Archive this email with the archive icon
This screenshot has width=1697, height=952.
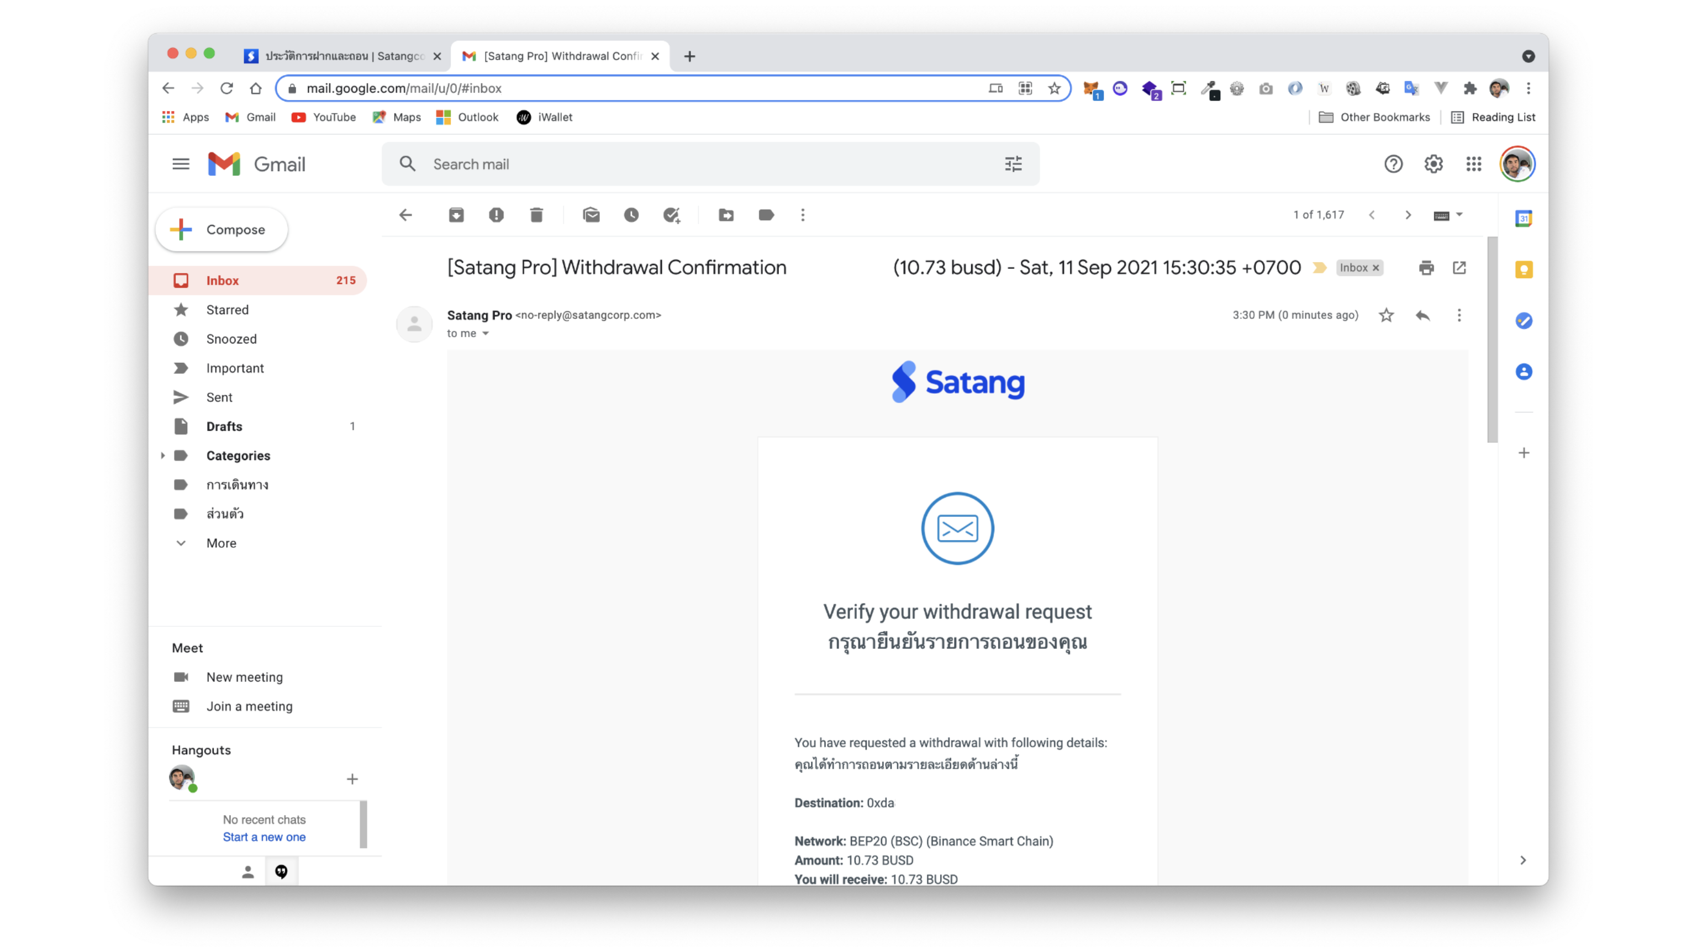point(456,215)
